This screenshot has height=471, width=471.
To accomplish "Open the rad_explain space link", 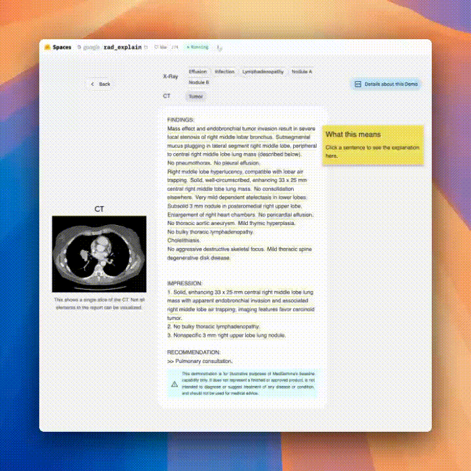I will pos(122,47).
